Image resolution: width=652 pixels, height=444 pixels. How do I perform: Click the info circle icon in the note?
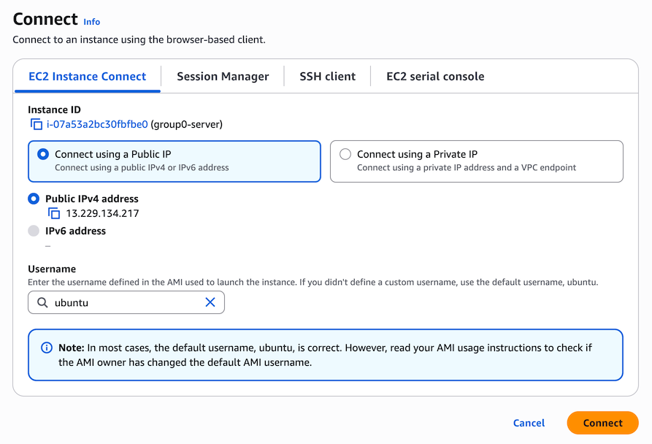(47, 348)
